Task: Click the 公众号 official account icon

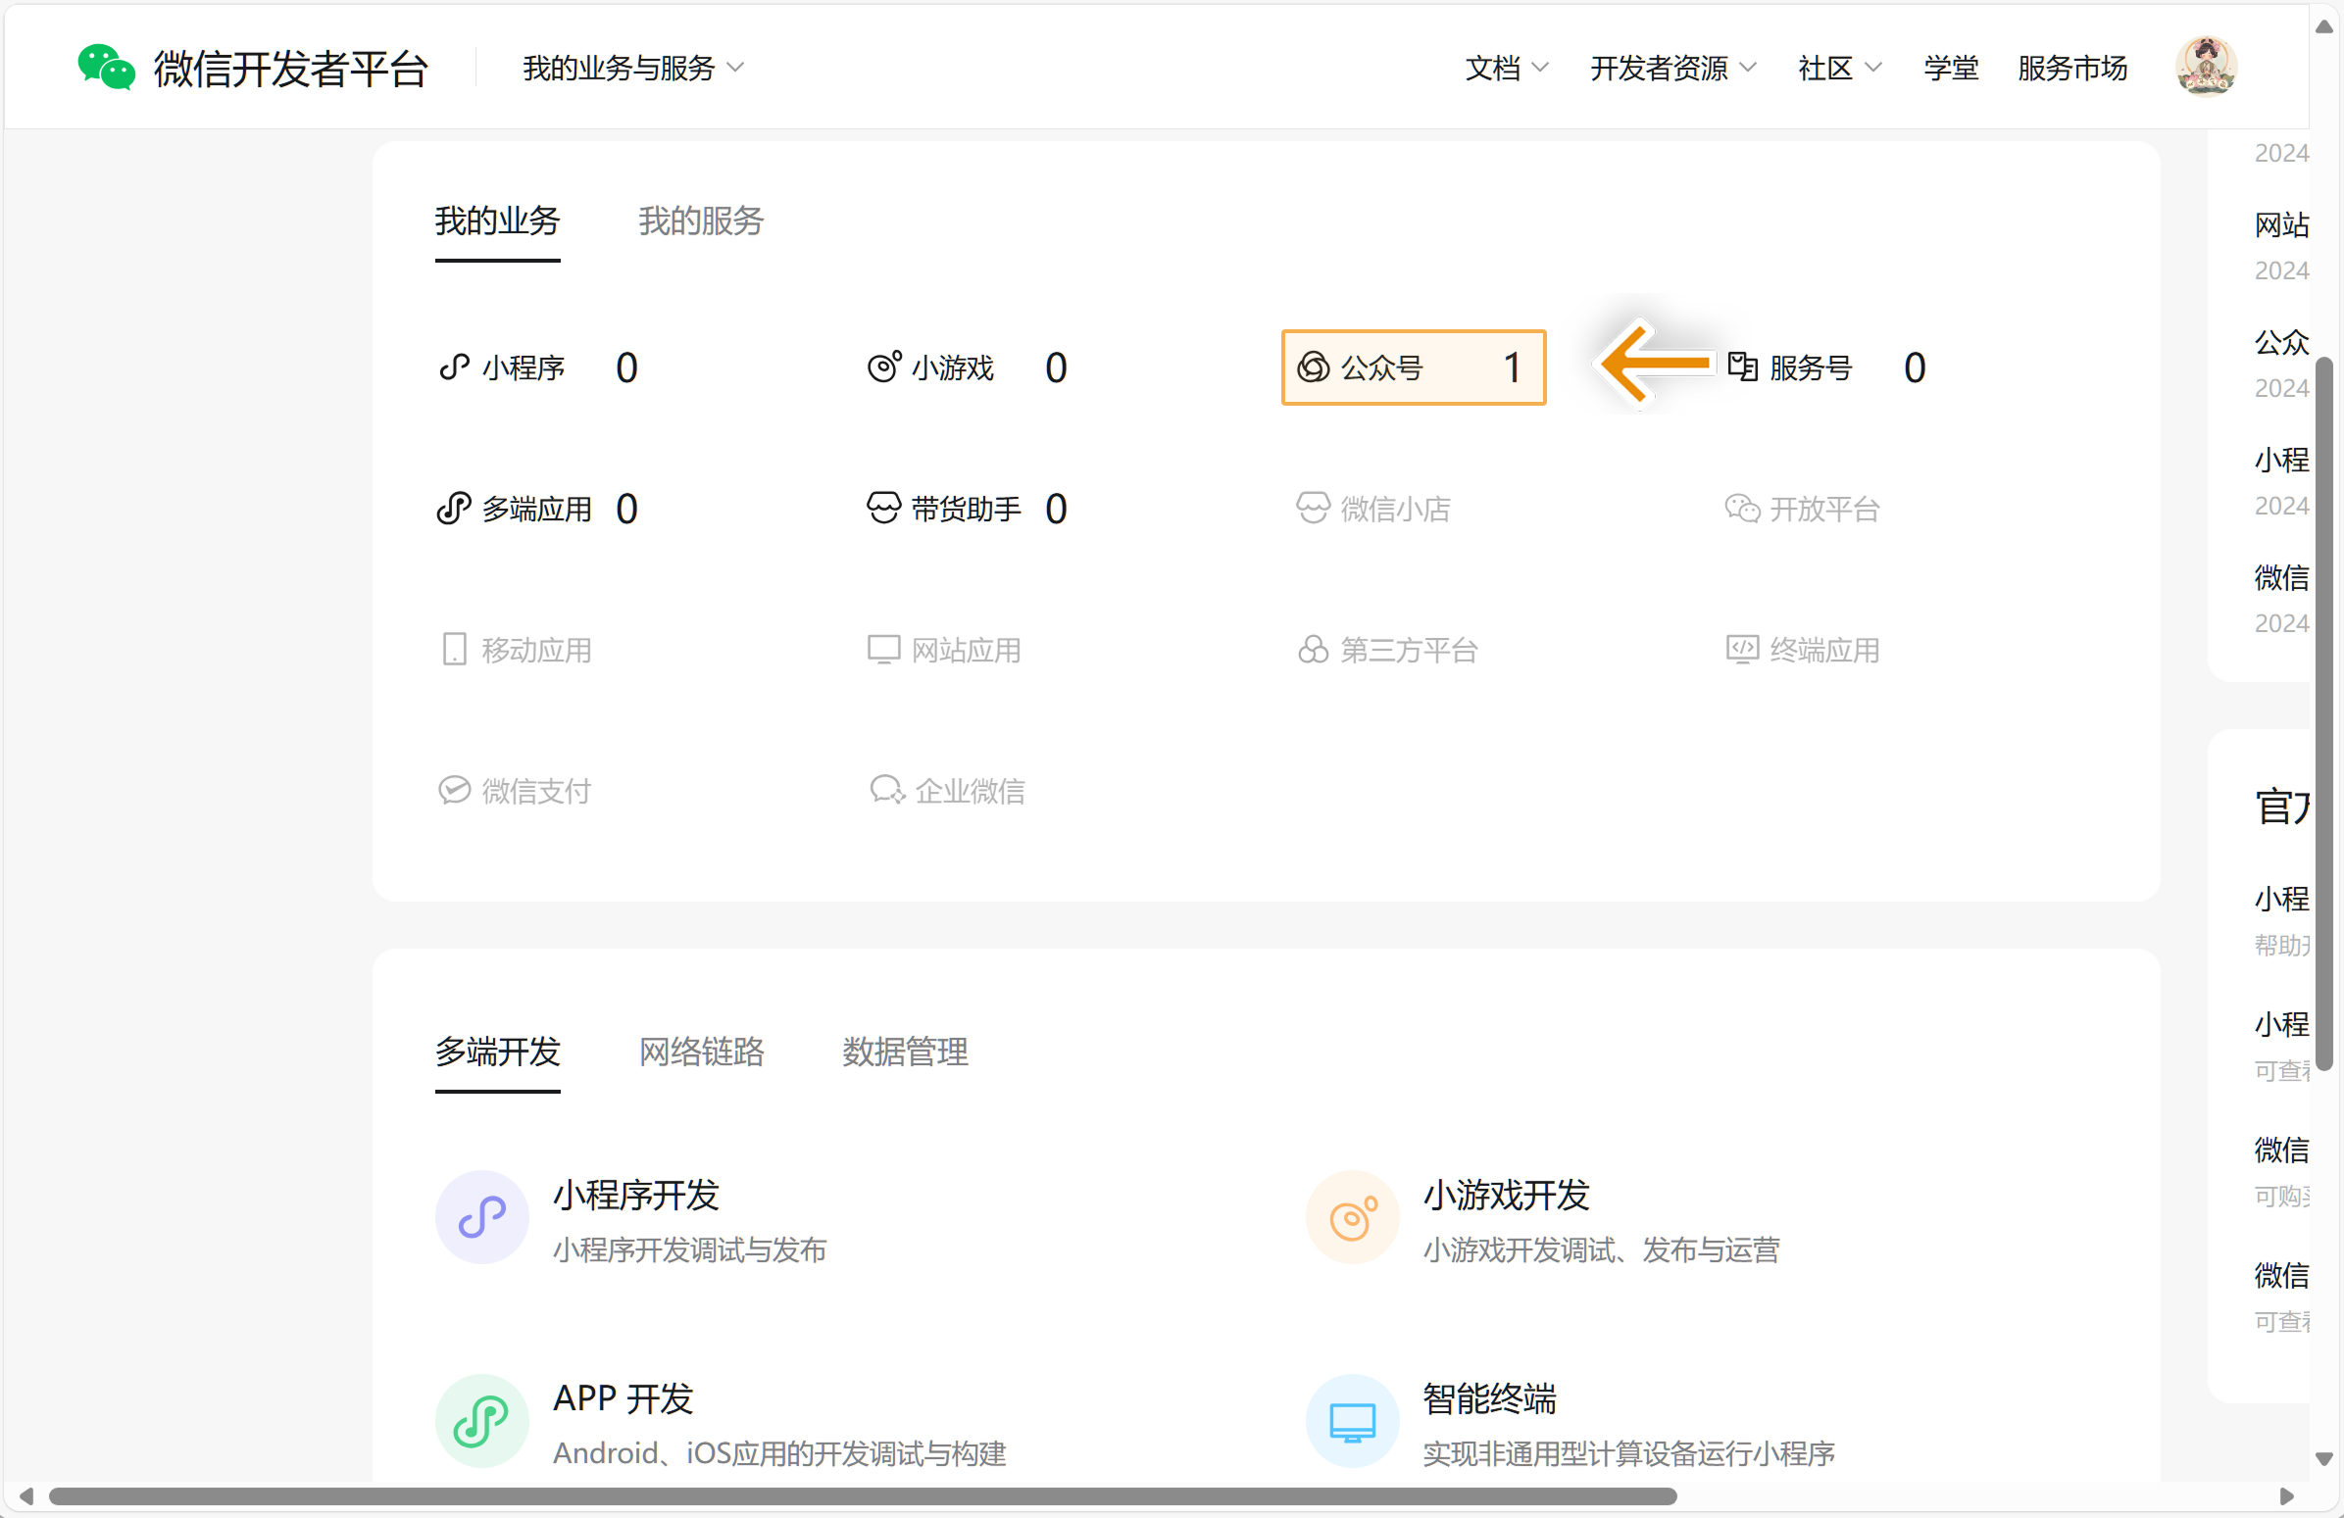Action: 1313,367
